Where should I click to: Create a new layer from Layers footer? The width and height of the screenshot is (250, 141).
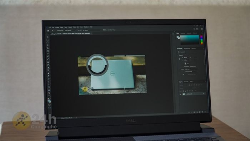(x=202, y=112)
